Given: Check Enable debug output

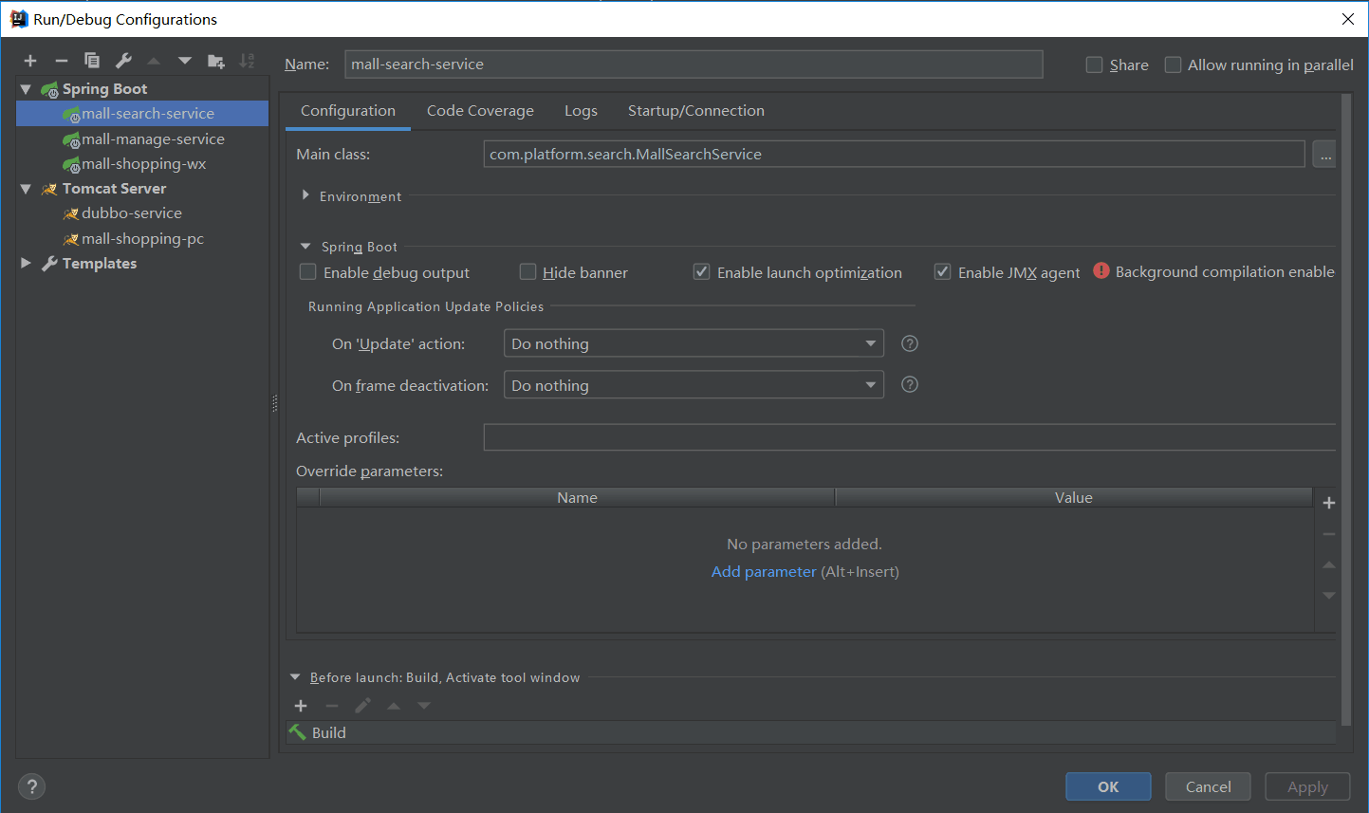Looking at the screenshot, I should pyautogui.click(x=307, y=272).
